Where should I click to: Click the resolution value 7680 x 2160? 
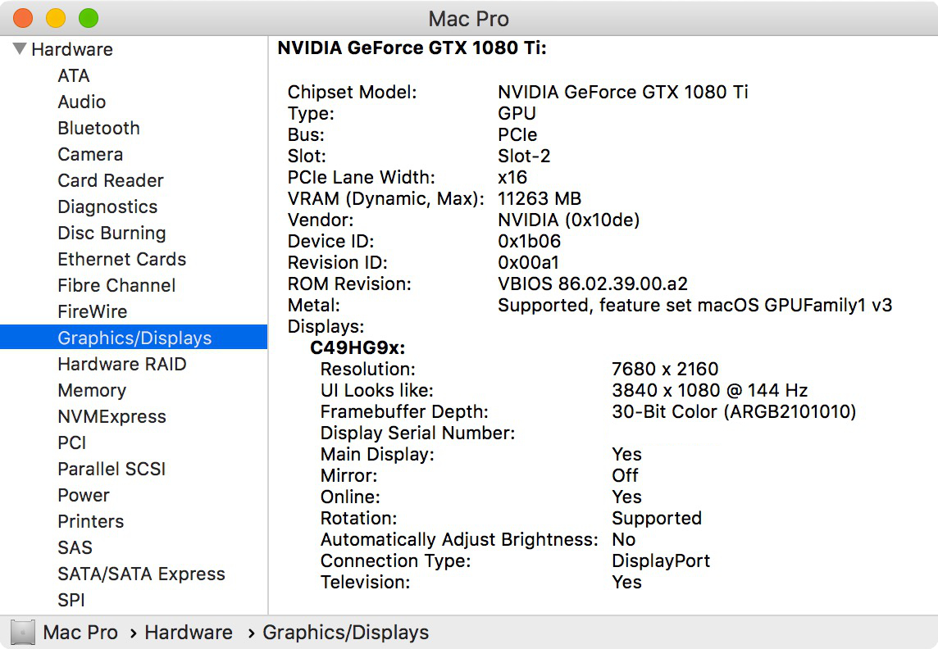[x=665, y=370]
